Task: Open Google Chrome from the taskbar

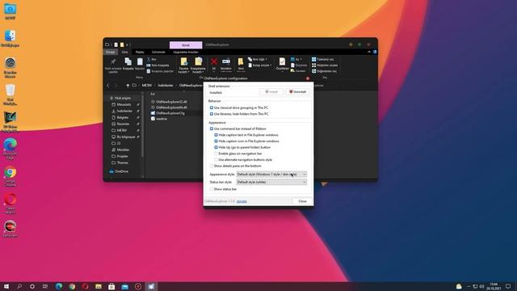Action: click(x=72, y=286)
